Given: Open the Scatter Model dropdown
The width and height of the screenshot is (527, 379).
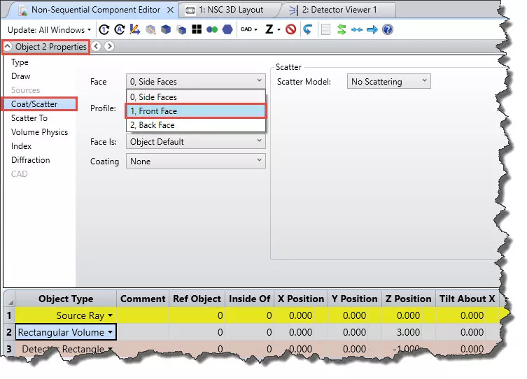Looking at the screenshot, I should [388, 82].
